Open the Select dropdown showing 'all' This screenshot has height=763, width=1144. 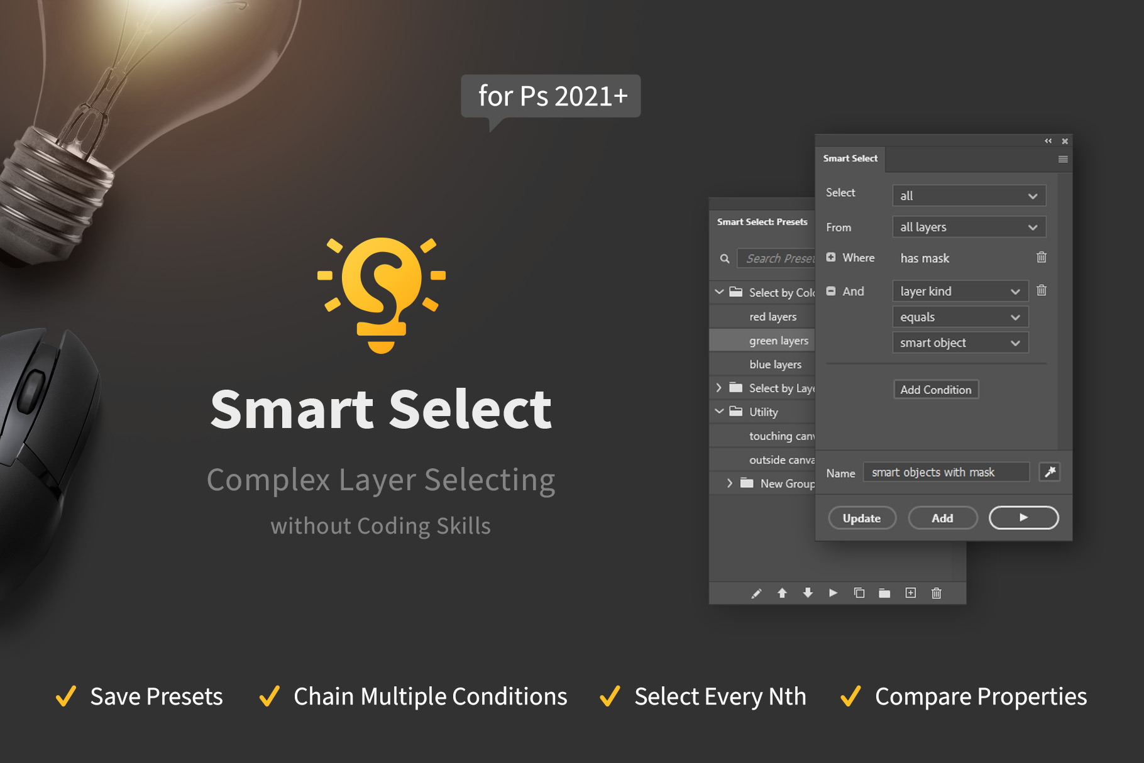click(x=969, y=195)
